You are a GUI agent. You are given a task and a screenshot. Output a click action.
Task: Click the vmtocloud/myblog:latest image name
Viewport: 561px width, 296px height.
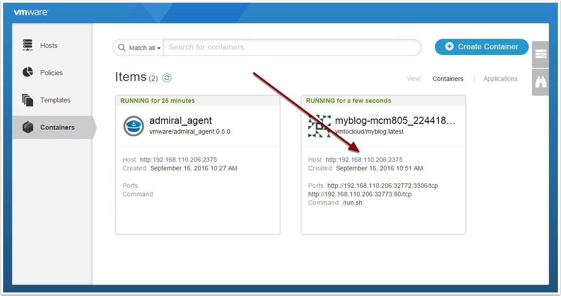coord(369,131)
